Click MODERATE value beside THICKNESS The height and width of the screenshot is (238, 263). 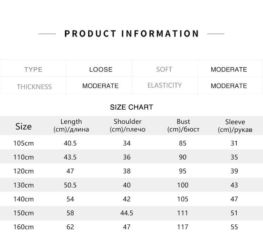100,86
